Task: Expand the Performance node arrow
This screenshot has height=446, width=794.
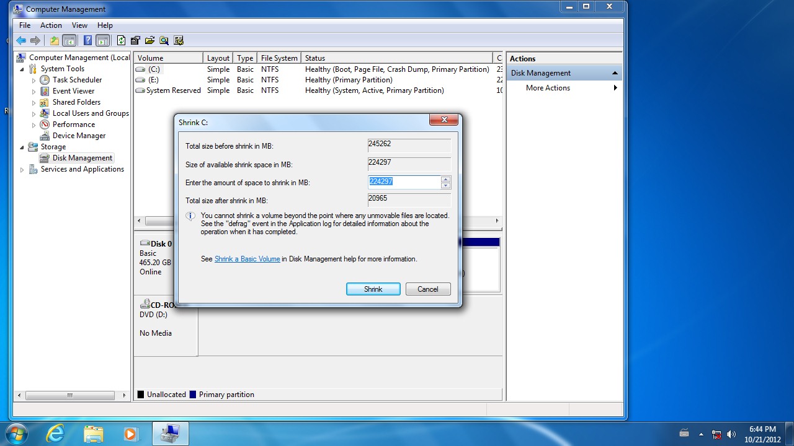Action: tap(34, 125)
